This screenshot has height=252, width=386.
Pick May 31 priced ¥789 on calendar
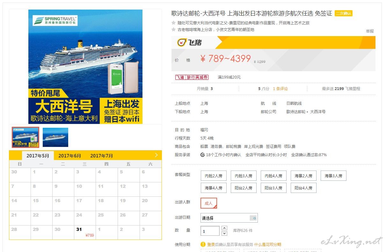coord(85,232)
